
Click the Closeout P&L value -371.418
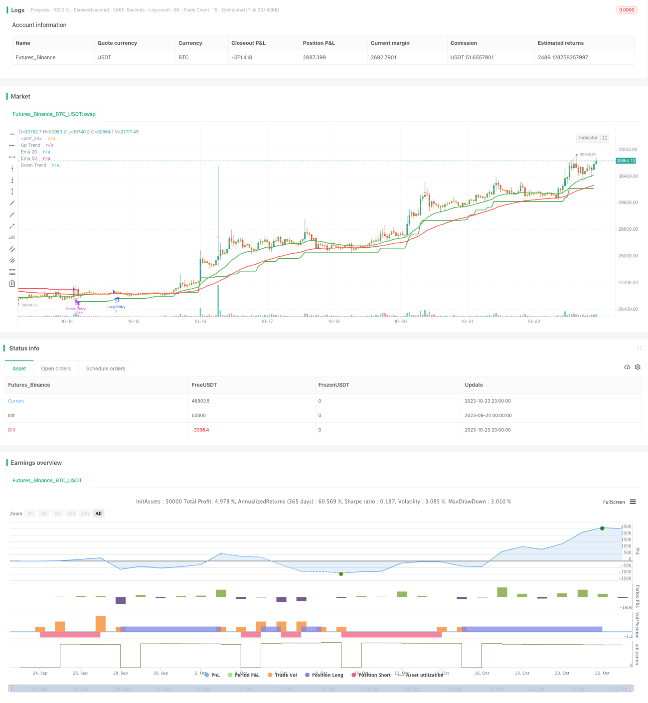242,57
